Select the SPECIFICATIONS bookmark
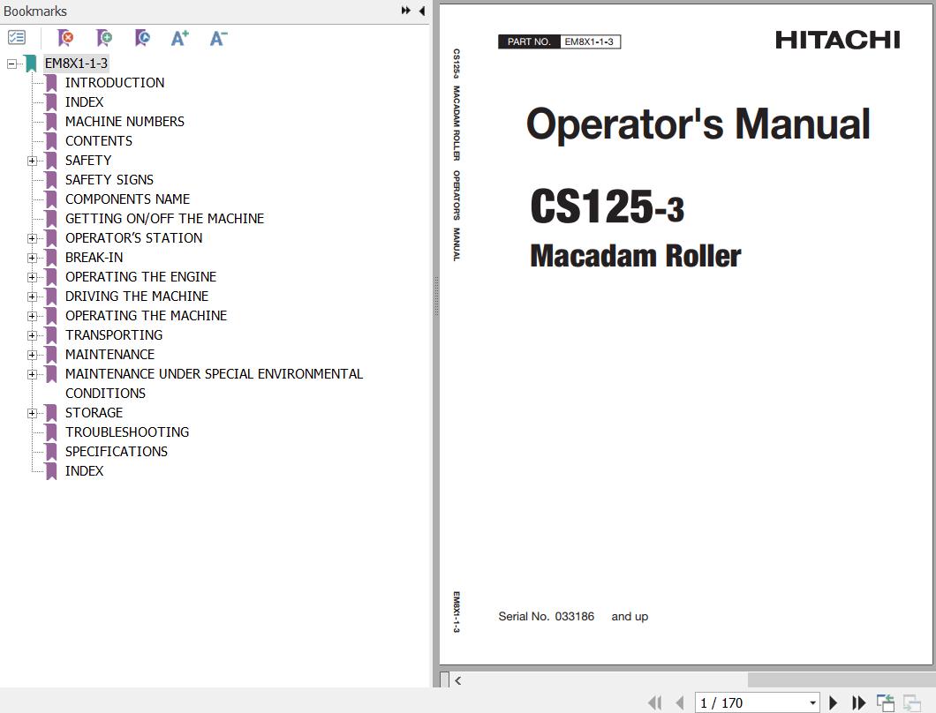The image size is (936, 713). [x=116, y=451]
